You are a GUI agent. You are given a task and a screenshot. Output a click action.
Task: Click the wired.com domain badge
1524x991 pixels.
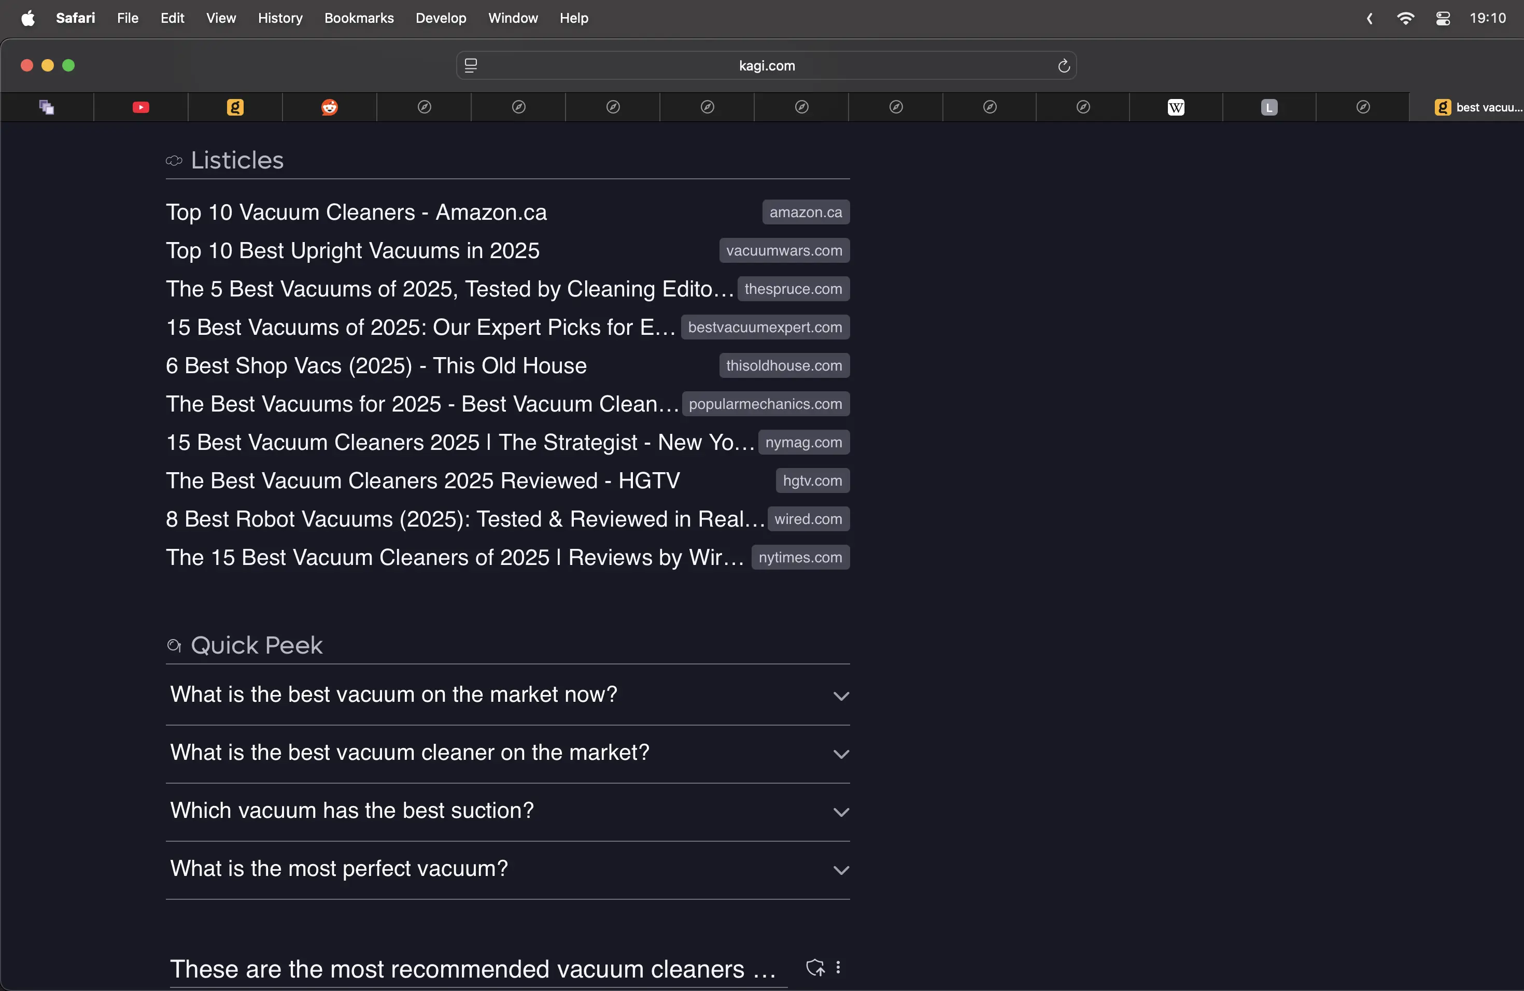[808, 519]
